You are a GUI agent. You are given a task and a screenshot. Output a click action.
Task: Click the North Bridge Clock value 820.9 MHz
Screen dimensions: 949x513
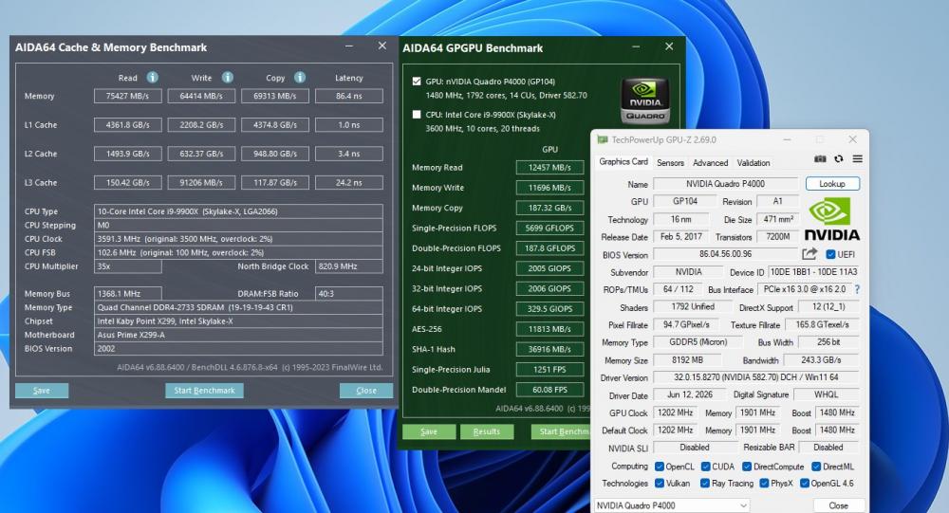coord(349,266)
